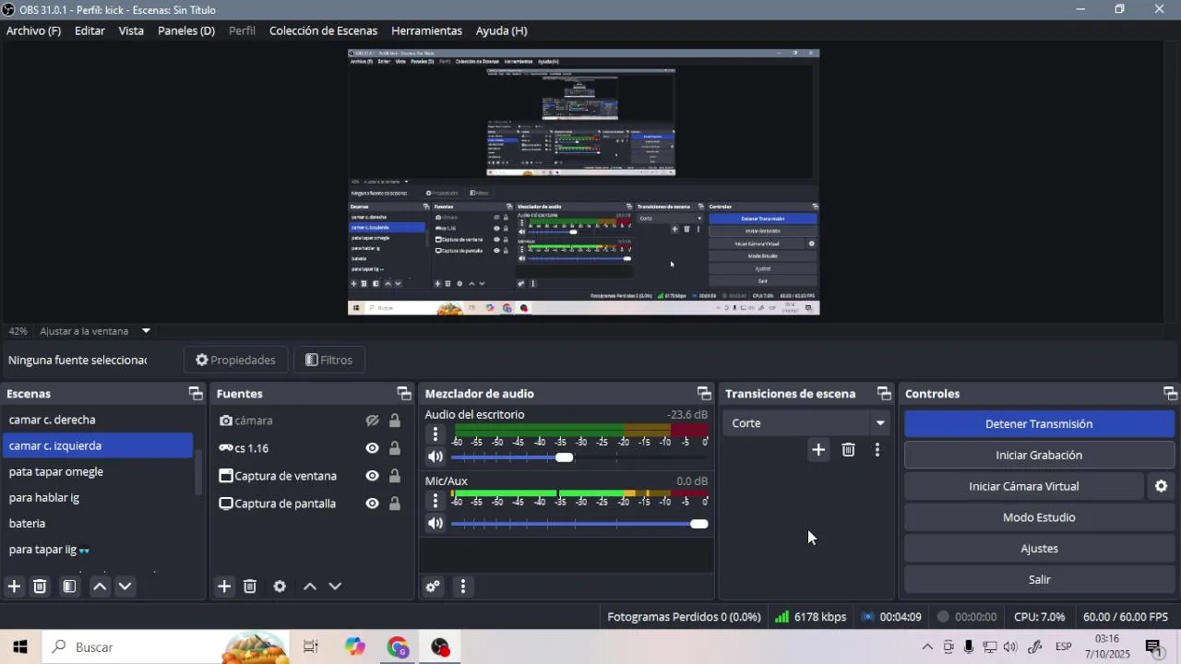Move source up arrow in Fuentes
This screenshot has height=664, width=1181.
[x=310, y=587]
